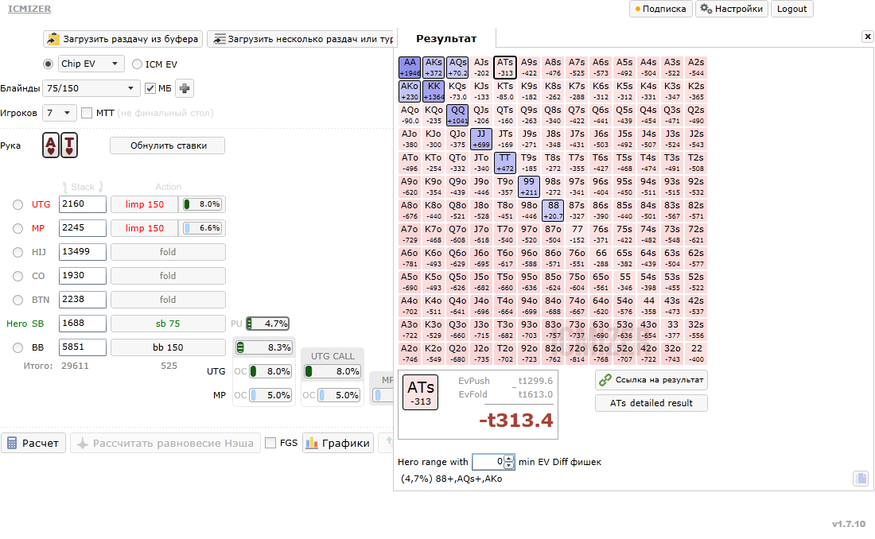Select BTN as hero position

click(x=17, y=301)
